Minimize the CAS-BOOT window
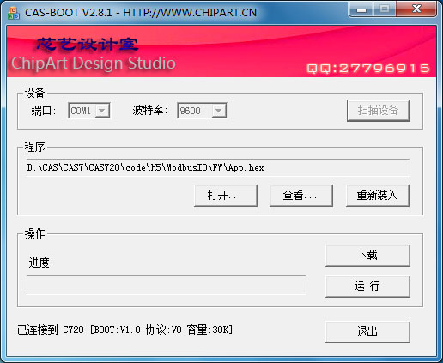 pyautogui.click(x=361, y=9)
